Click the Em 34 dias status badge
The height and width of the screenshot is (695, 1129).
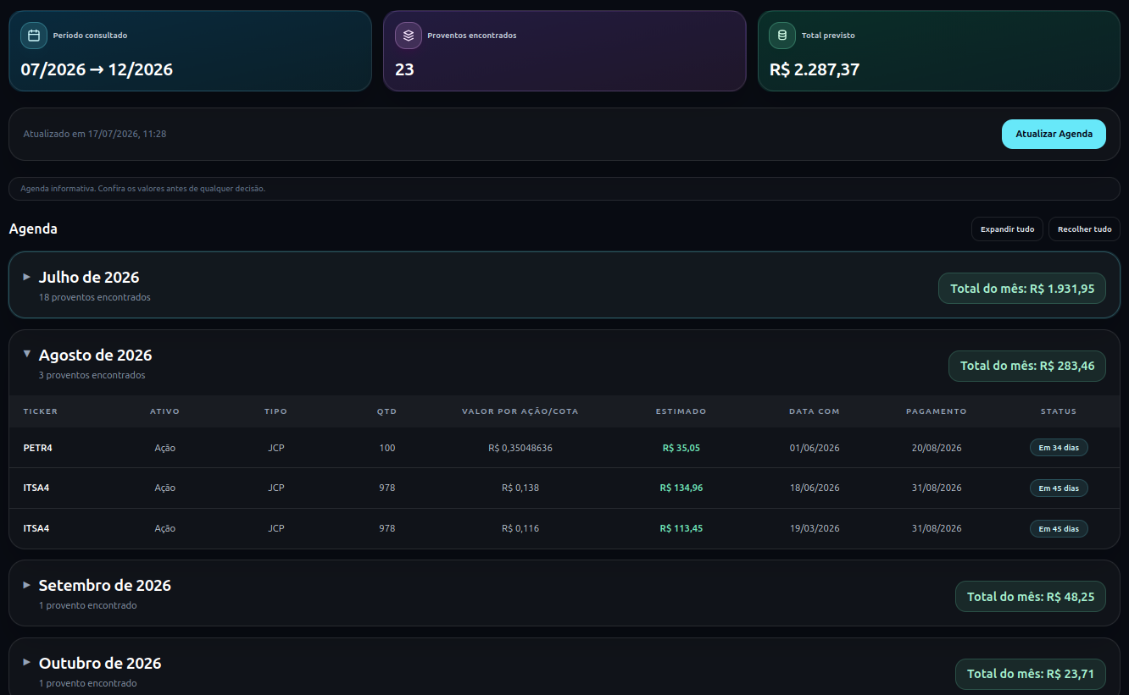1059,448
